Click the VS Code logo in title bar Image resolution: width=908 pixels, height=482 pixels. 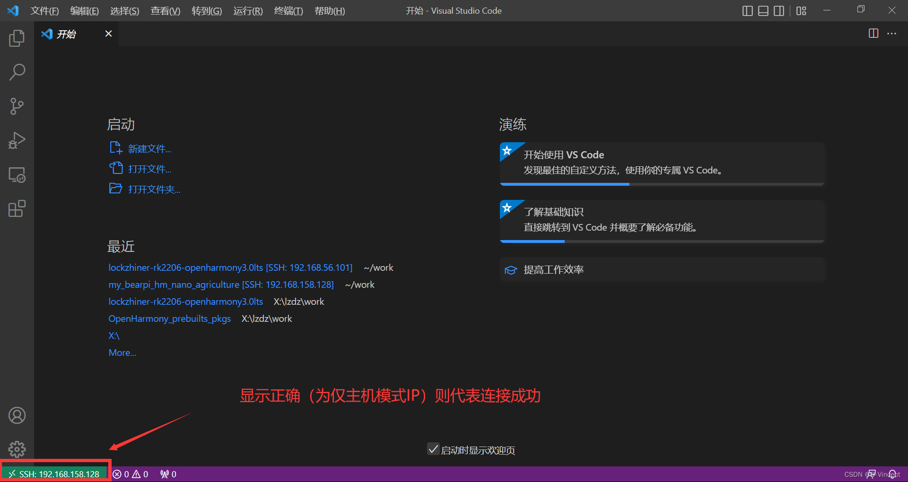[13, 10]
